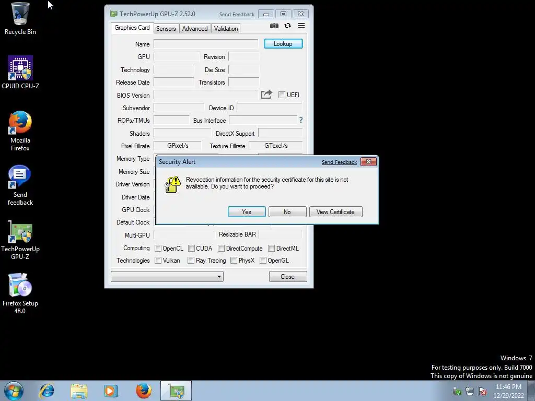Viewport: 535px width, 401px height.
Task: Click the security shield tray icon
Action: [457, 391]
